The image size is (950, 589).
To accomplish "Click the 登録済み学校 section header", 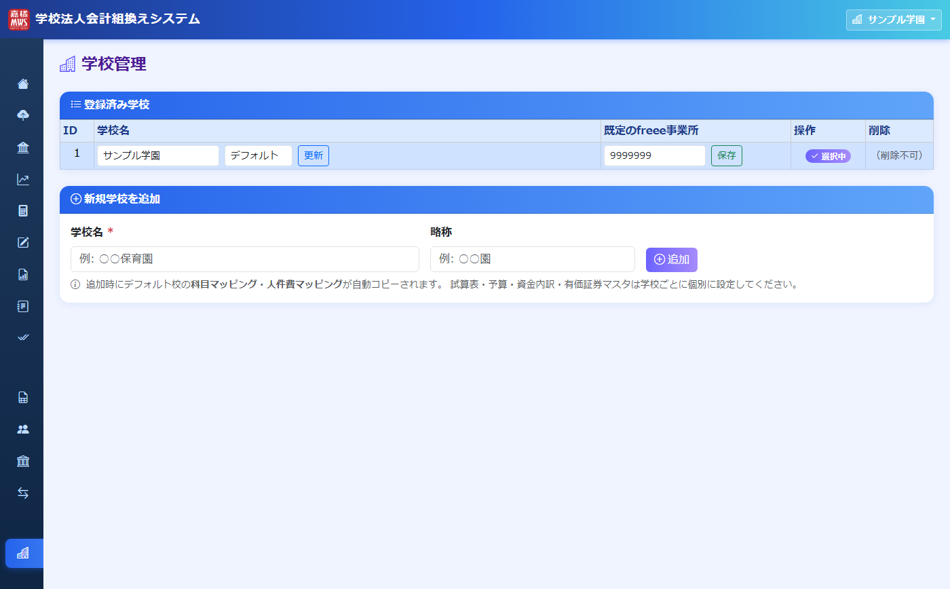I will point(497,105).
